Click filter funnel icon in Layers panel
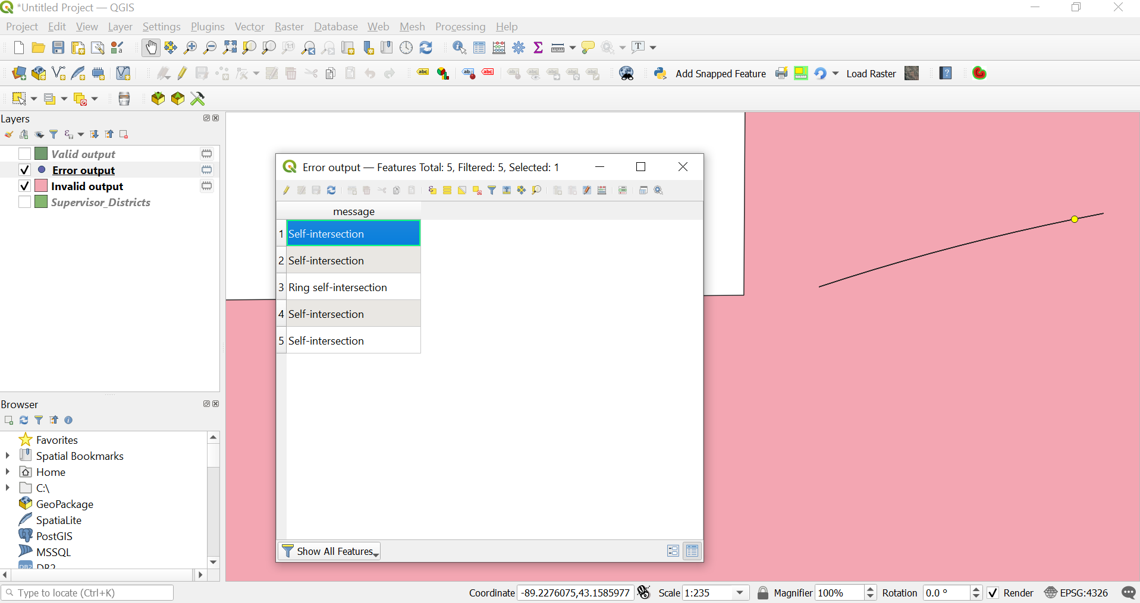 pos(54,135)
